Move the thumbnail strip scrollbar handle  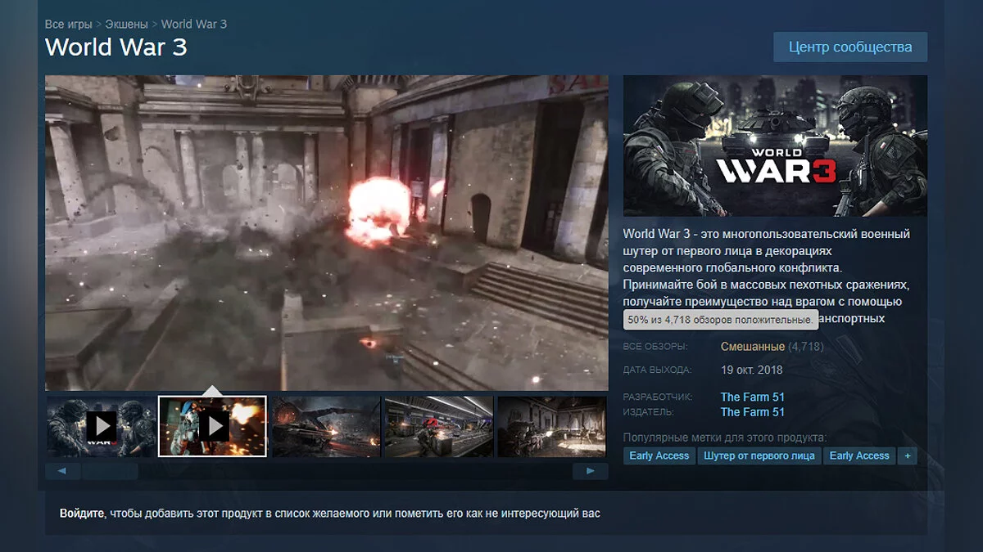point(110,471)
